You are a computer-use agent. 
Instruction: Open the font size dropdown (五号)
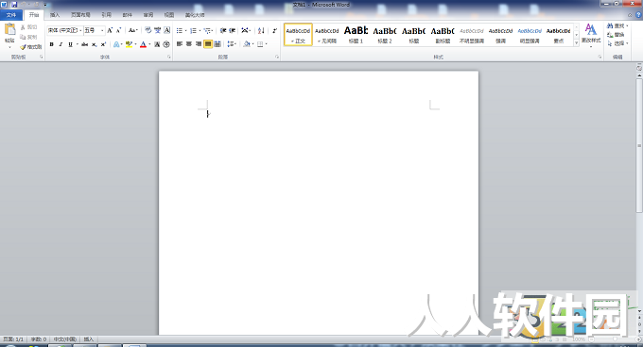point(102,31)
